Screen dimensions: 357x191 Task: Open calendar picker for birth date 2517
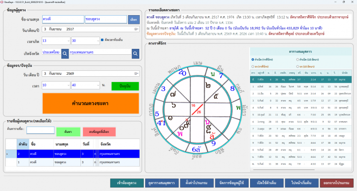coord(136,29)
